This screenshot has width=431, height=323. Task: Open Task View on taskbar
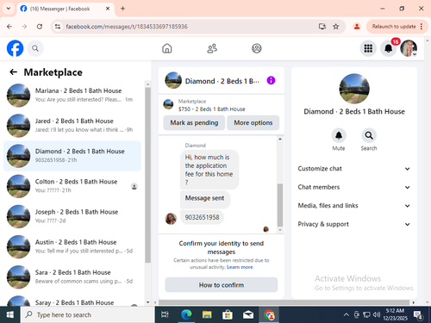coord(165,314)
